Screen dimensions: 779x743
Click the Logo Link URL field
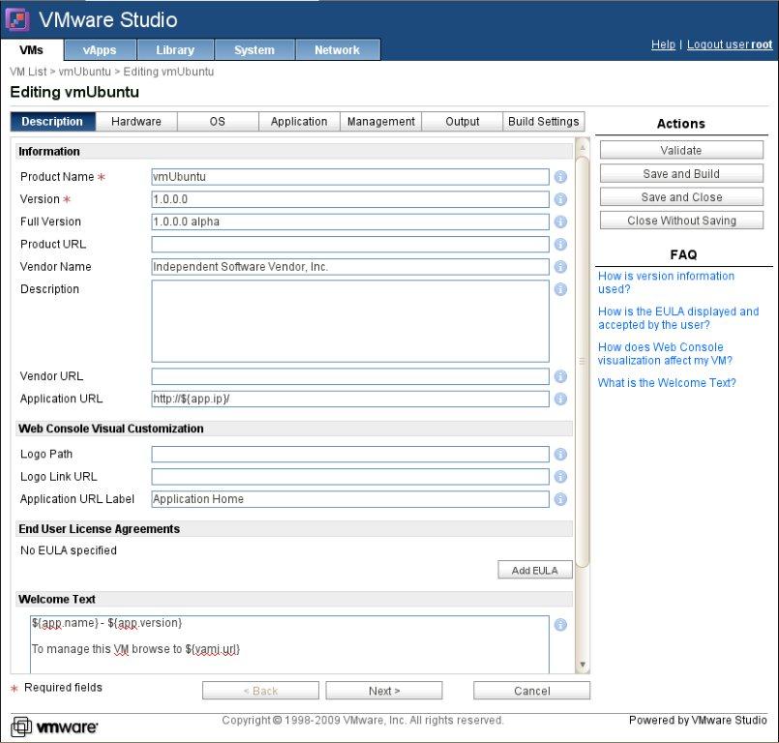[350, 477]
